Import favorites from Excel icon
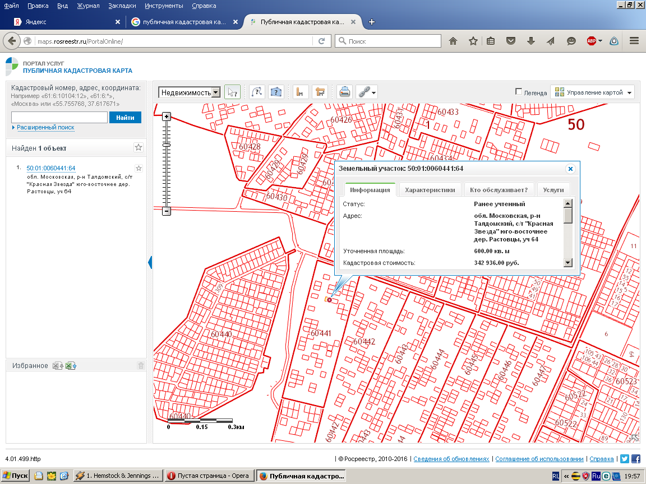 (71, 365)
